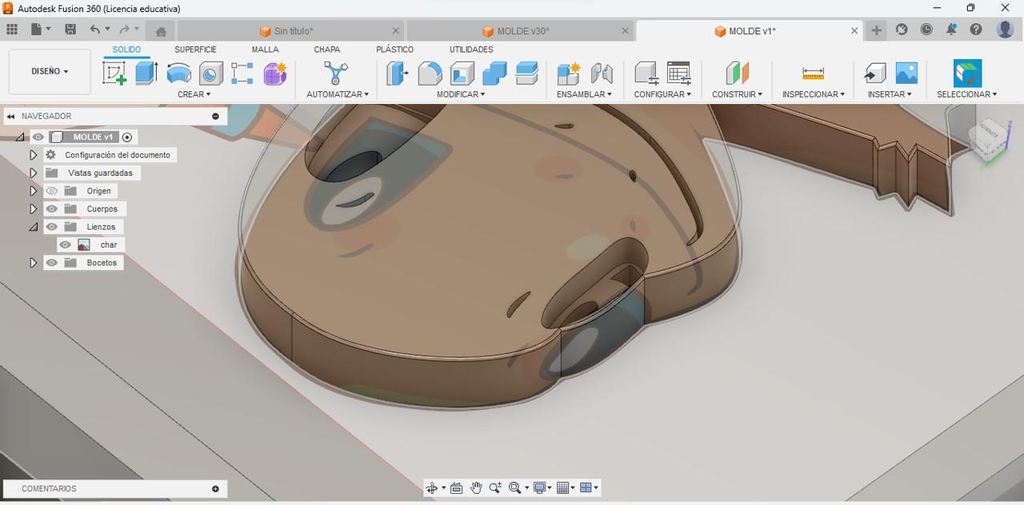Add a new design tab
The image size is (1024, 505).
pos(877,30)
